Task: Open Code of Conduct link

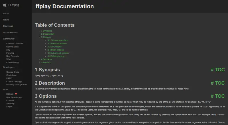Action: pos(15,43)
